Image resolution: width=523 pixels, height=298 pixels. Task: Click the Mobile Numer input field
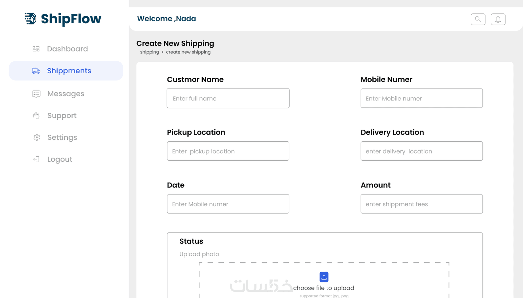coord(421,98)
